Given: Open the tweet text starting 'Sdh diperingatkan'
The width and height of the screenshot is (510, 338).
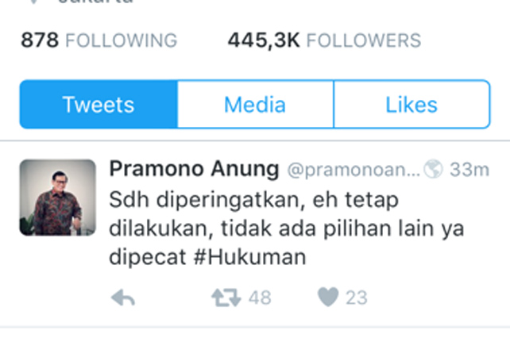Looking at the screenshot, I should pos(286,229).
